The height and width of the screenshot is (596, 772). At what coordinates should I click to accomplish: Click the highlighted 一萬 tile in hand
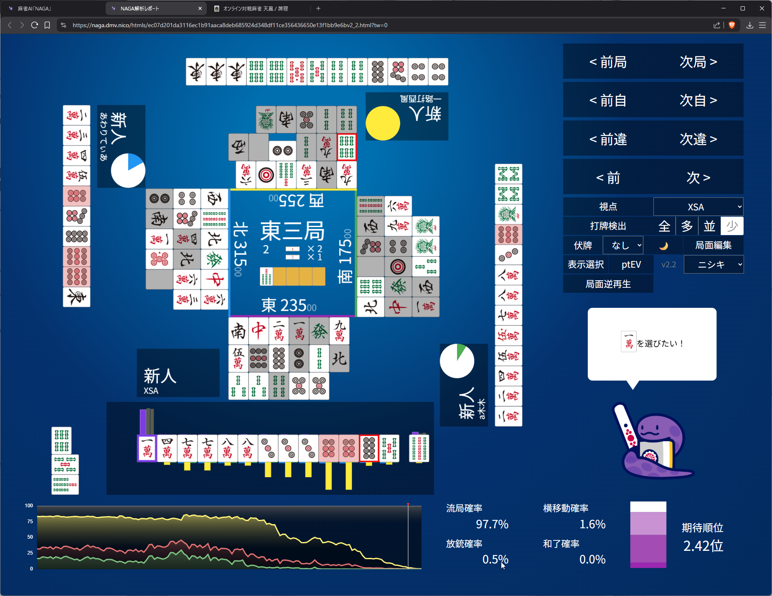point(147,448)
